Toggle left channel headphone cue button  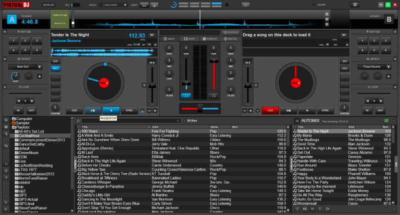pos(186,96)
